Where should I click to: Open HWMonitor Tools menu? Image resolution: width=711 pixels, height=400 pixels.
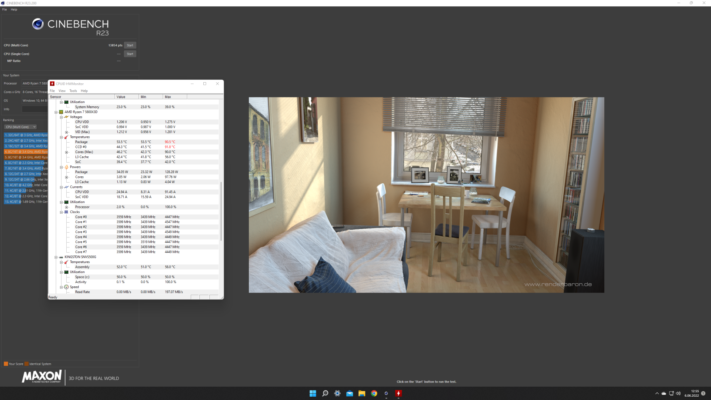[73, 91]
